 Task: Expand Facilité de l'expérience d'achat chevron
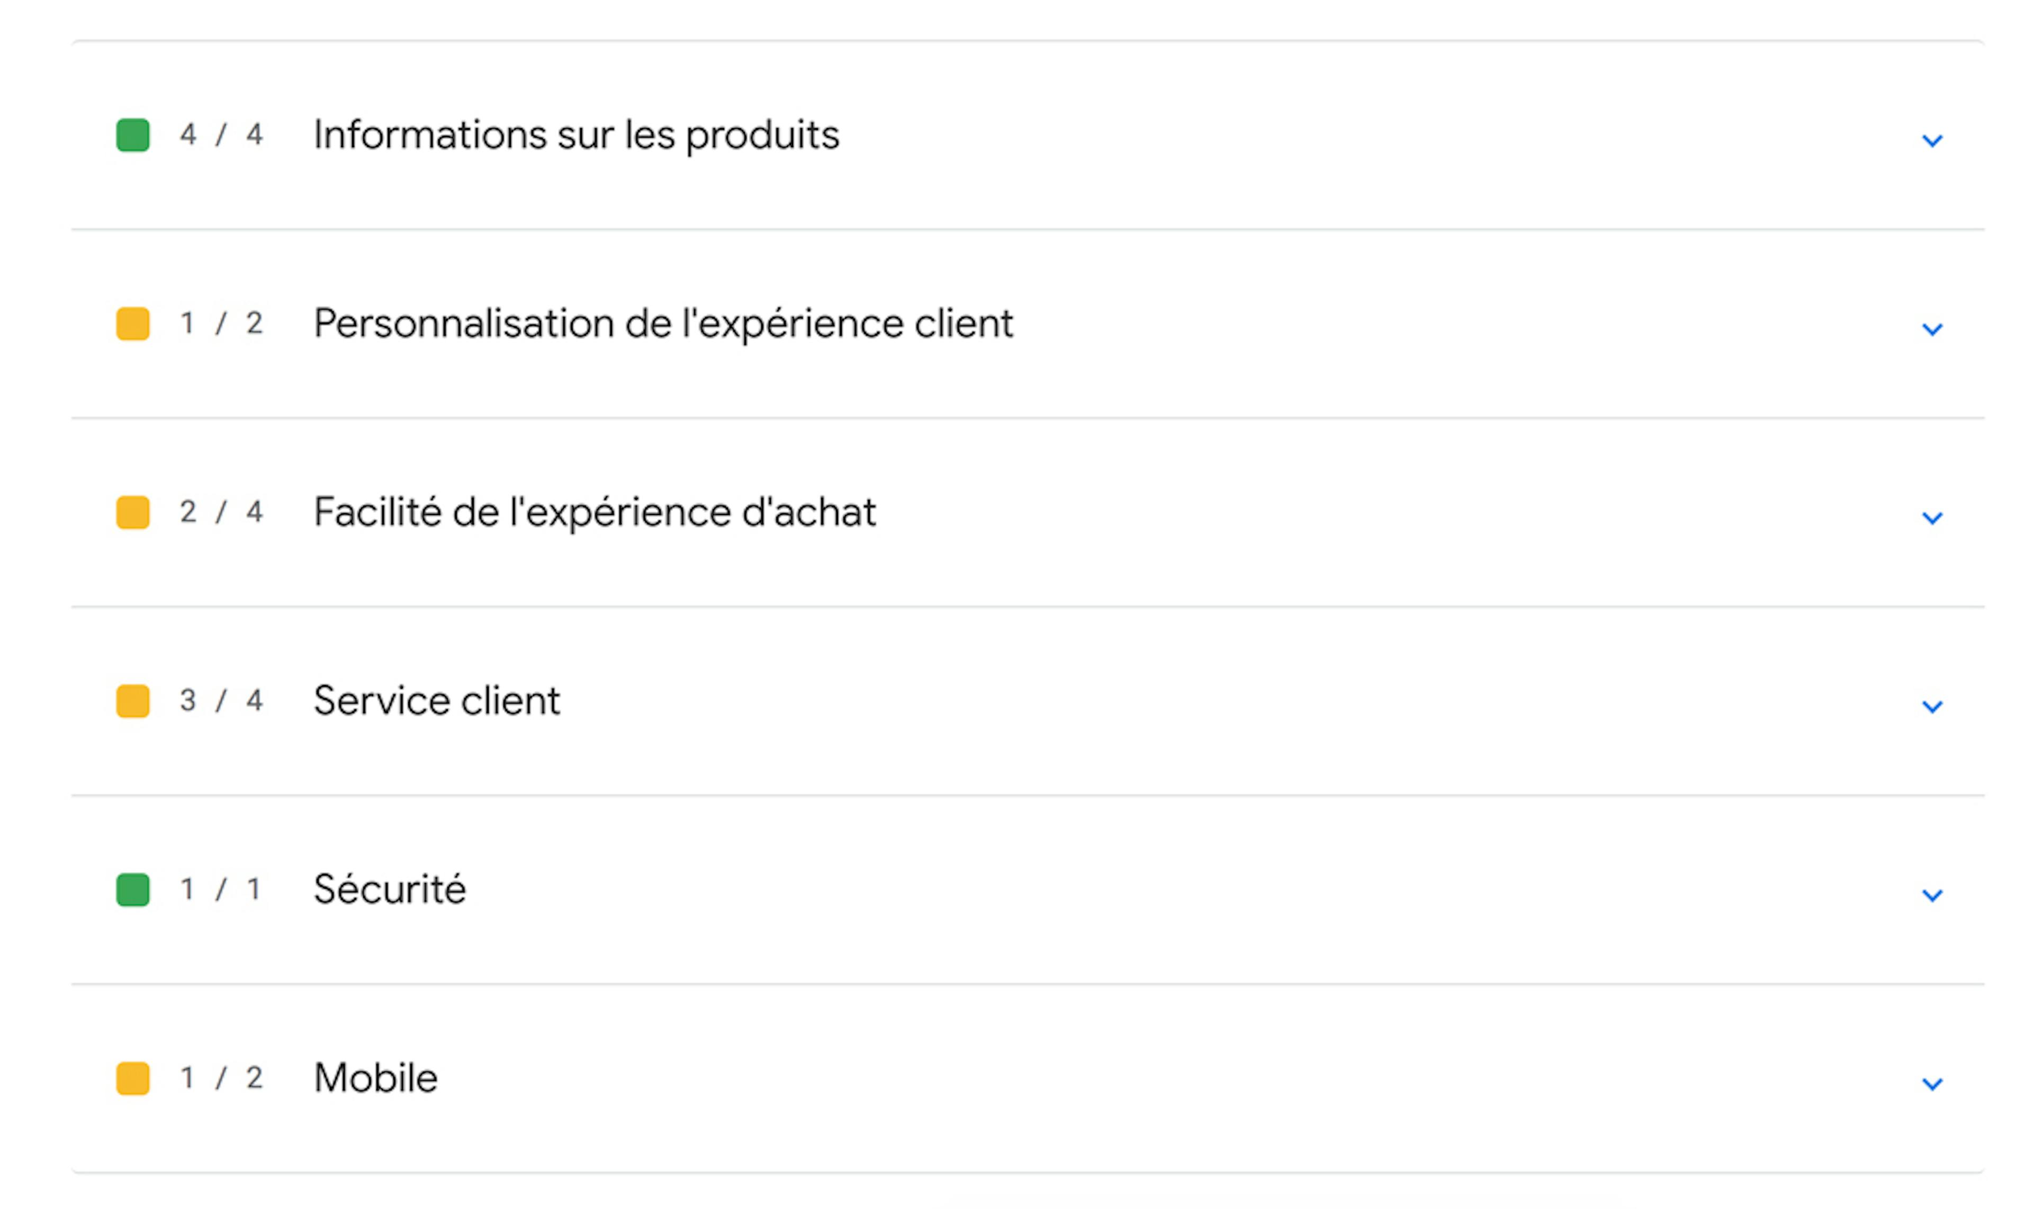tap(1931, 517)
